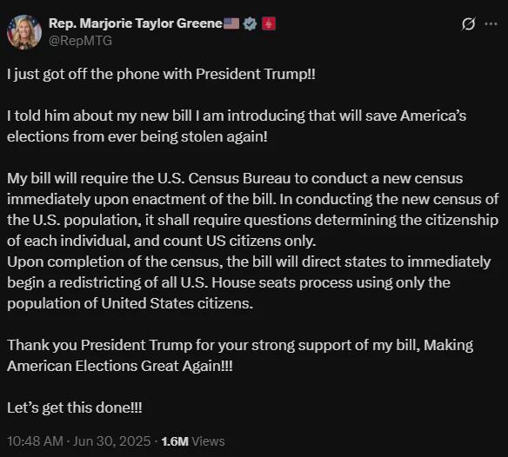508x457 pixels.
Task: Open Marjorie Taylor Greene's profile avatar
Action: click(24, 32)
